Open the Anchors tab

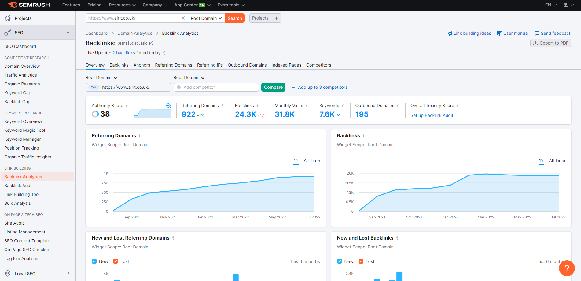tap(142, 65)
